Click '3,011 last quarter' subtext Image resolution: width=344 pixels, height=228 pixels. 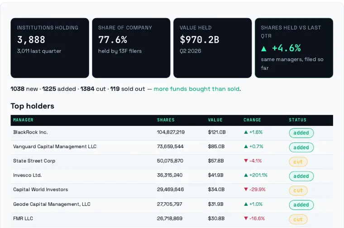pyautogui.click(x=39, y=51)
